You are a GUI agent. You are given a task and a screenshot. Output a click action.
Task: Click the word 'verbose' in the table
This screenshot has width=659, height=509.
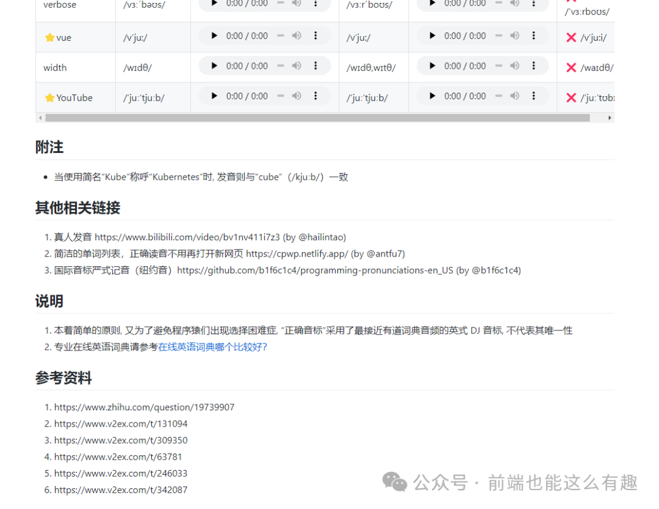(60, 5)
